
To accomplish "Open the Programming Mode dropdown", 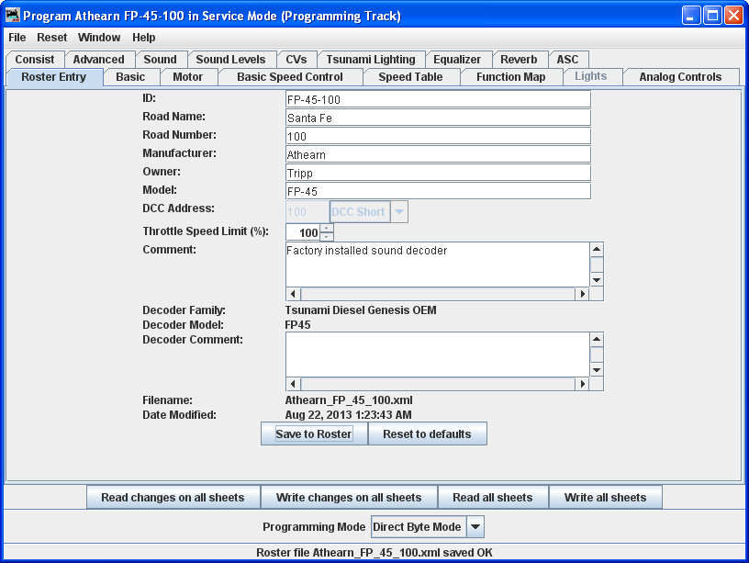I will click(475, 527).
